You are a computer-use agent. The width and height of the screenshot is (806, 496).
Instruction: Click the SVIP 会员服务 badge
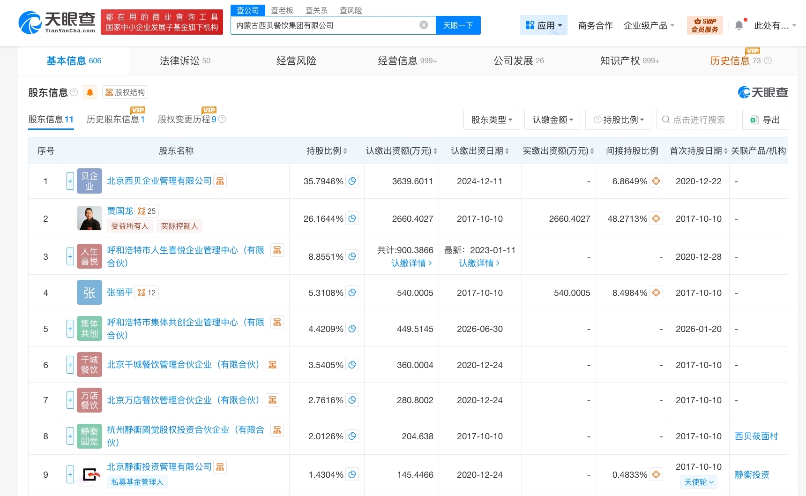pos(704,25)
